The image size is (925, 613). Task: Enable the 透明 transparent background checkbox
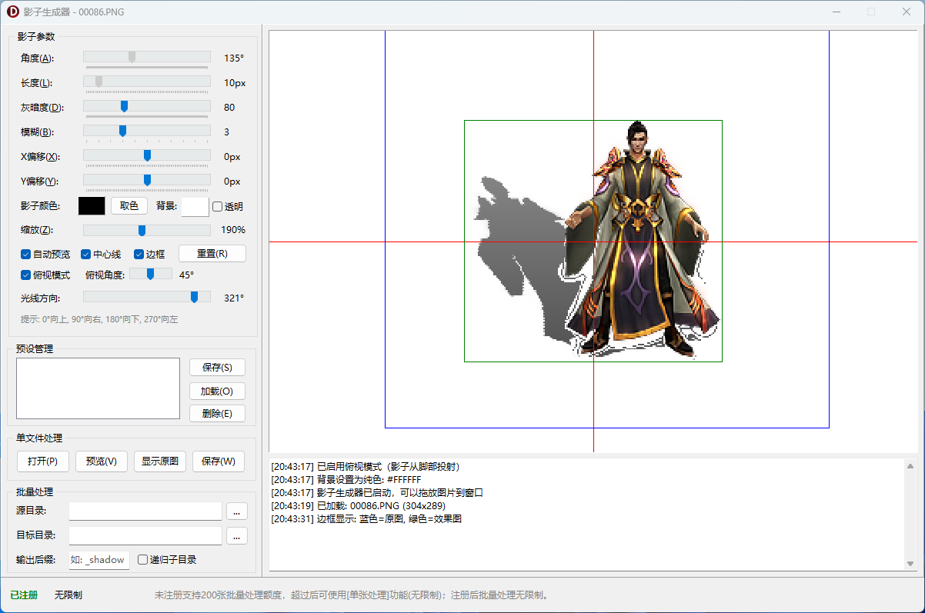[x=218, y=206]
